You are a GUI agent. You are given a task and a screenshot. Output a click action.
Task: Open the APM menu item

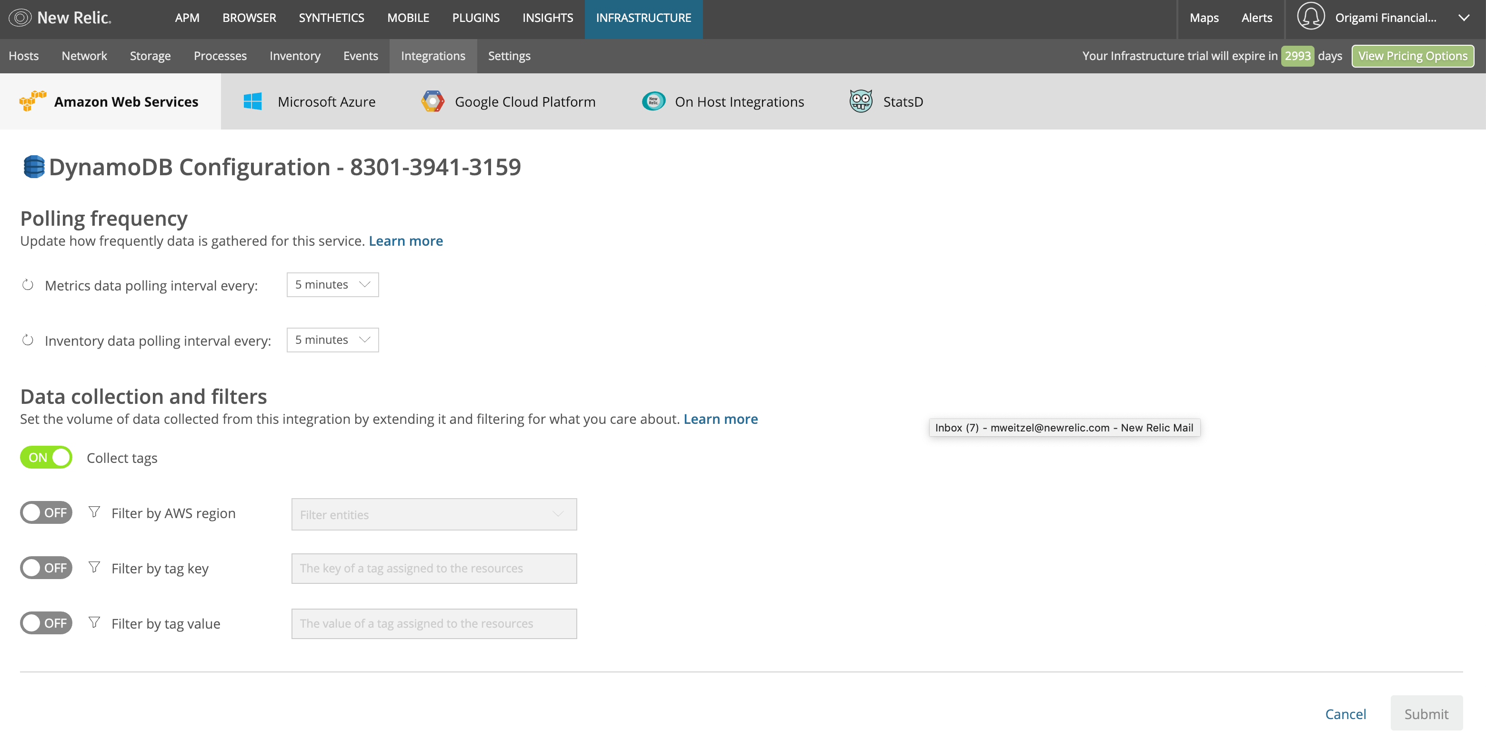tap(187, 18)
